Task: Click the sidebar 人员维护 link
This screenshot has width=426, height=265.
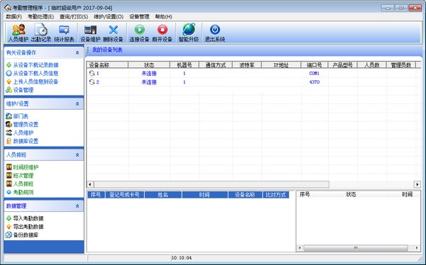Action: [x=23, y=133]
